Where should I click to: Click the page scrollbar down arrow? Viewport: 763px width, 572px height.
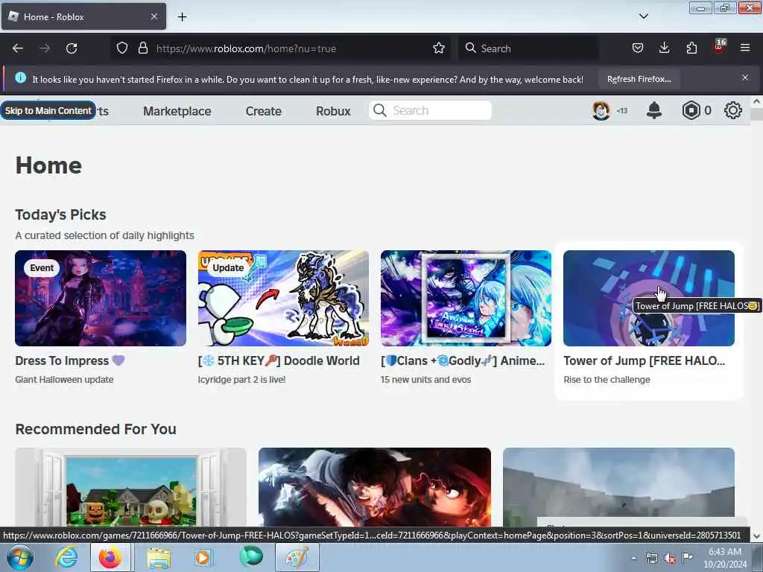point(756,536)
